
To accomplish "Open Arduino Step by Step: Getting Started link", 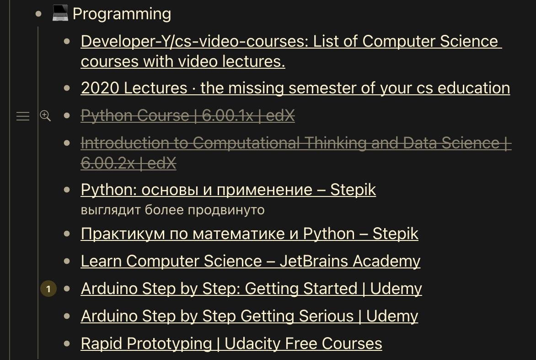I will tap(251, 289).
